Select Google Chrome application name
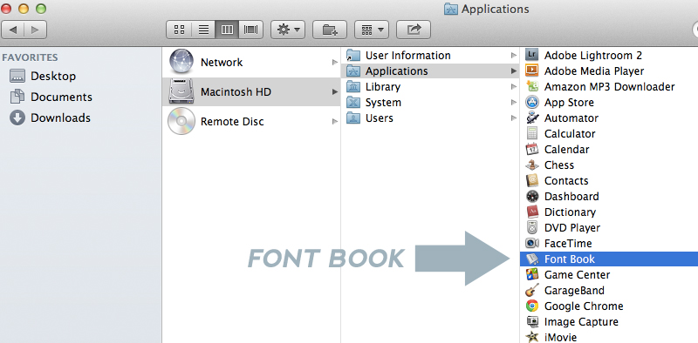Image resolution: width=698 pixels, height=343 pixels. tap(584, 306)
